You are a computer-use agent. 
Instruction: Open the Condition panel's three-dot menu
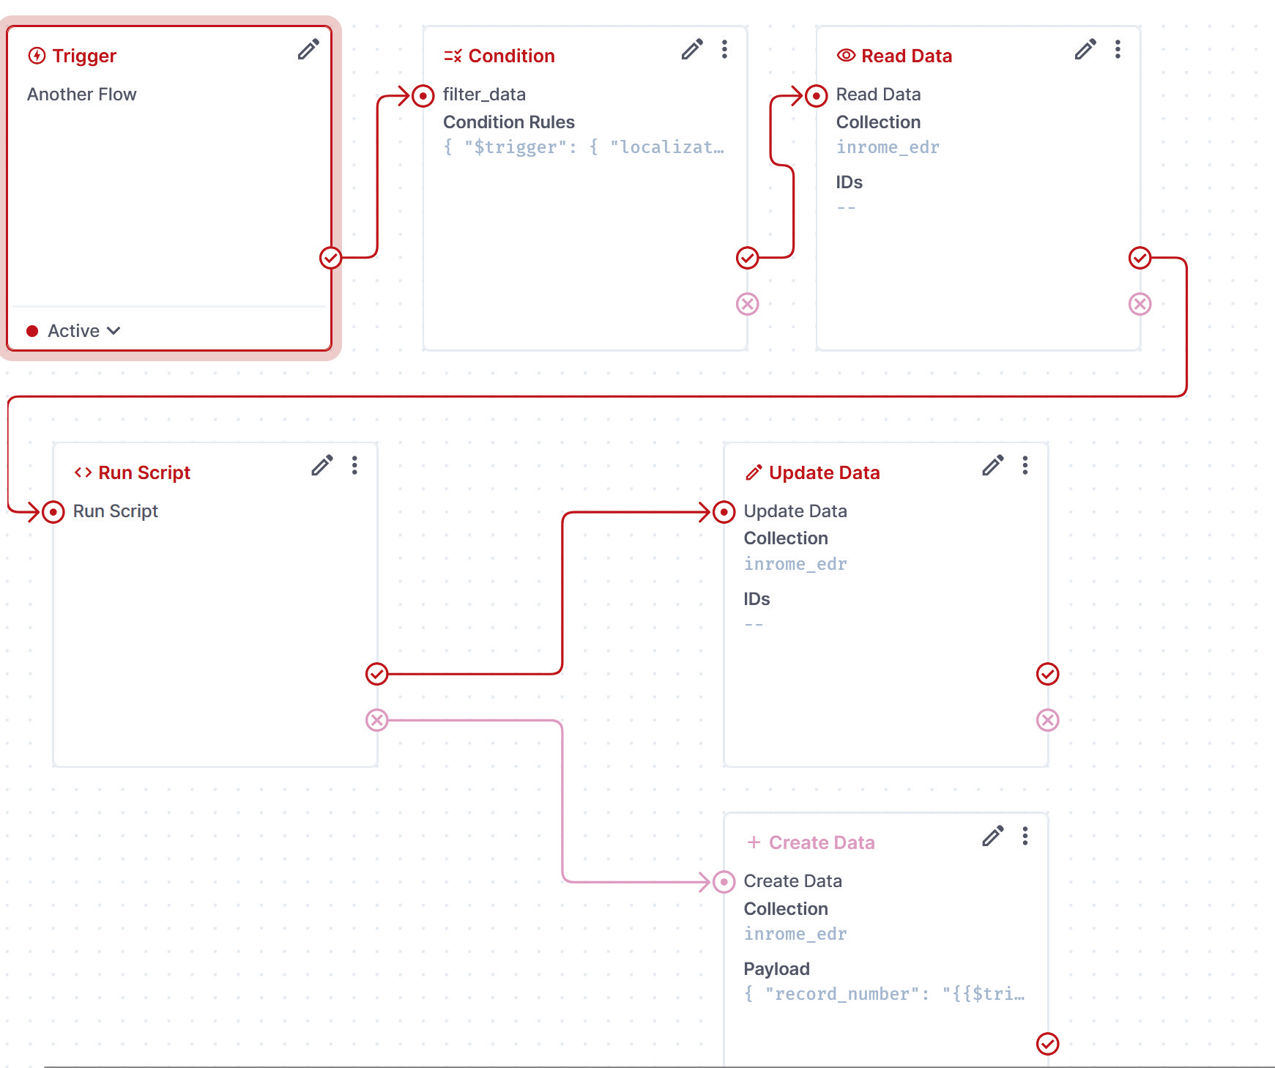pos(724,50)
